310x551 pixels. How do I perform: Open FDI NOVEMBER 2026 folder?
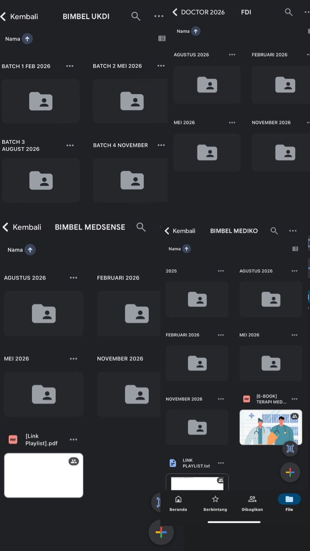tap(281, 152)
